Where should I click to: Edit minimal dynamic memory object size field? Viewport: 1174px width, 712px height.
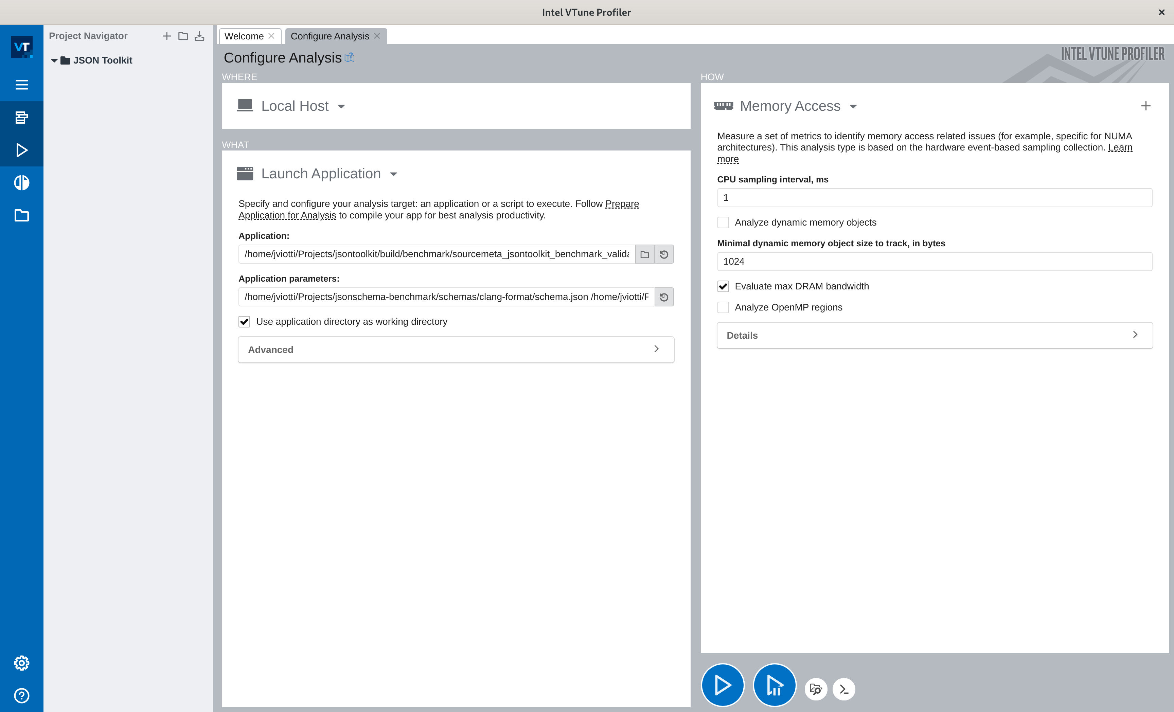(x=935, y=262)
